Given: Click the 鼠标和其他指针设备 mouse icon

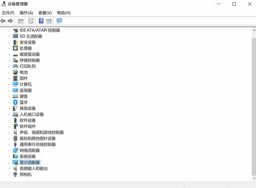Looking at the screenshot, I should (15, 138).
